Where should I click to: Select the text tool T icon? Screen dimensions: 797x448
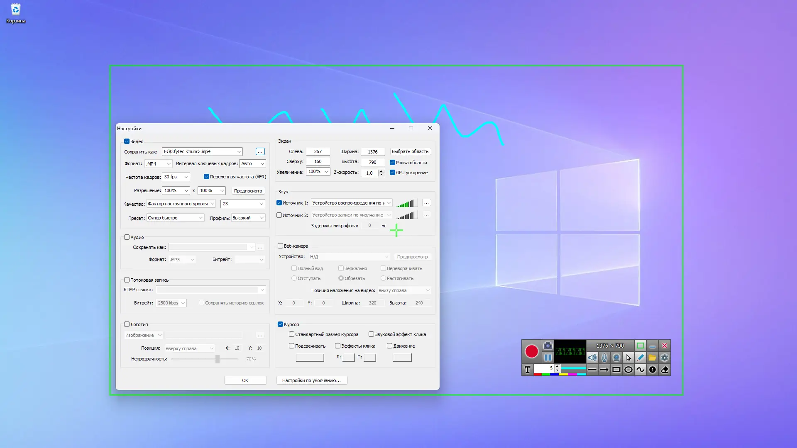coord(528,370)
